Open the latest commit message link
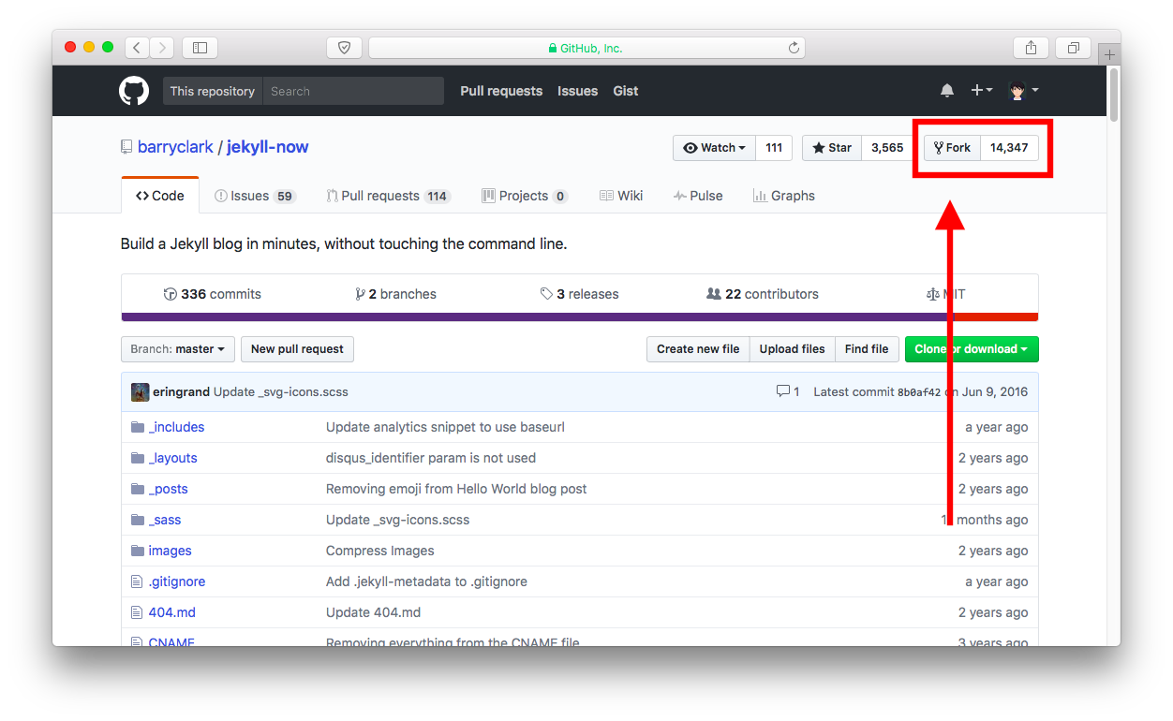This screenshot has width=1173, height=721. point(281,392)
